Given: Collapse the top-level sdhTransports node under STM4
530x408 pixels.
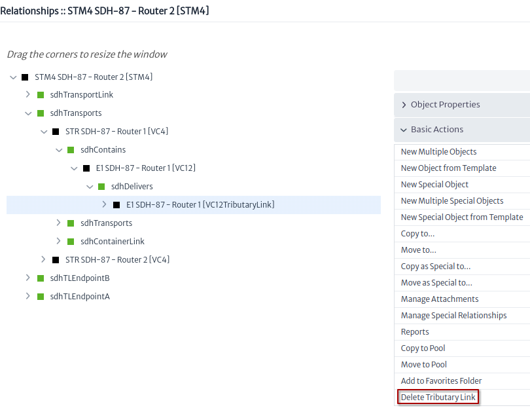Looking at the screenshot, I should [28, 113].
